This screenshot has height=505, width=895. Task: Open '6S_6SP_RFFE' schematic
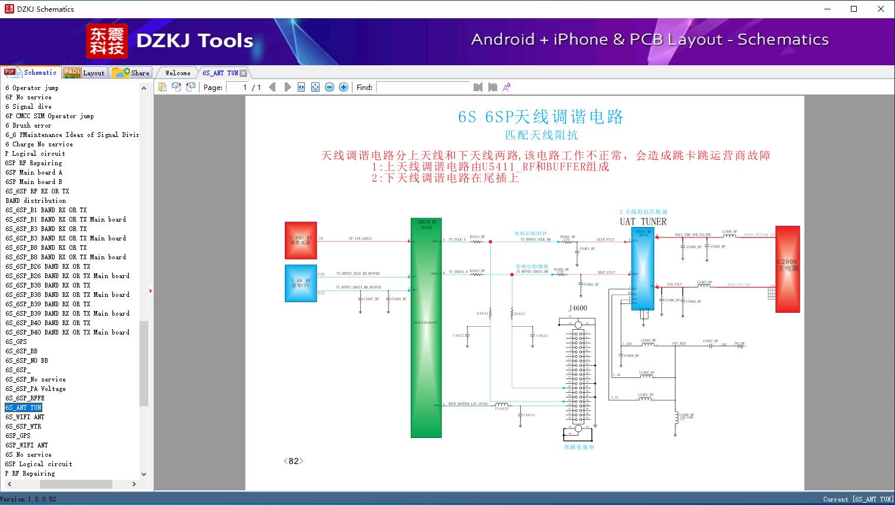point(25,398)
